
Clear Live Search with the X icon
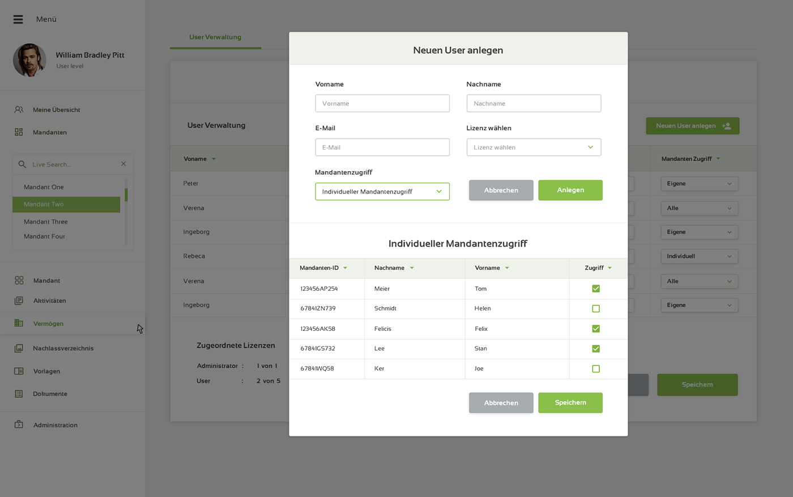click(x=123, y=164)
